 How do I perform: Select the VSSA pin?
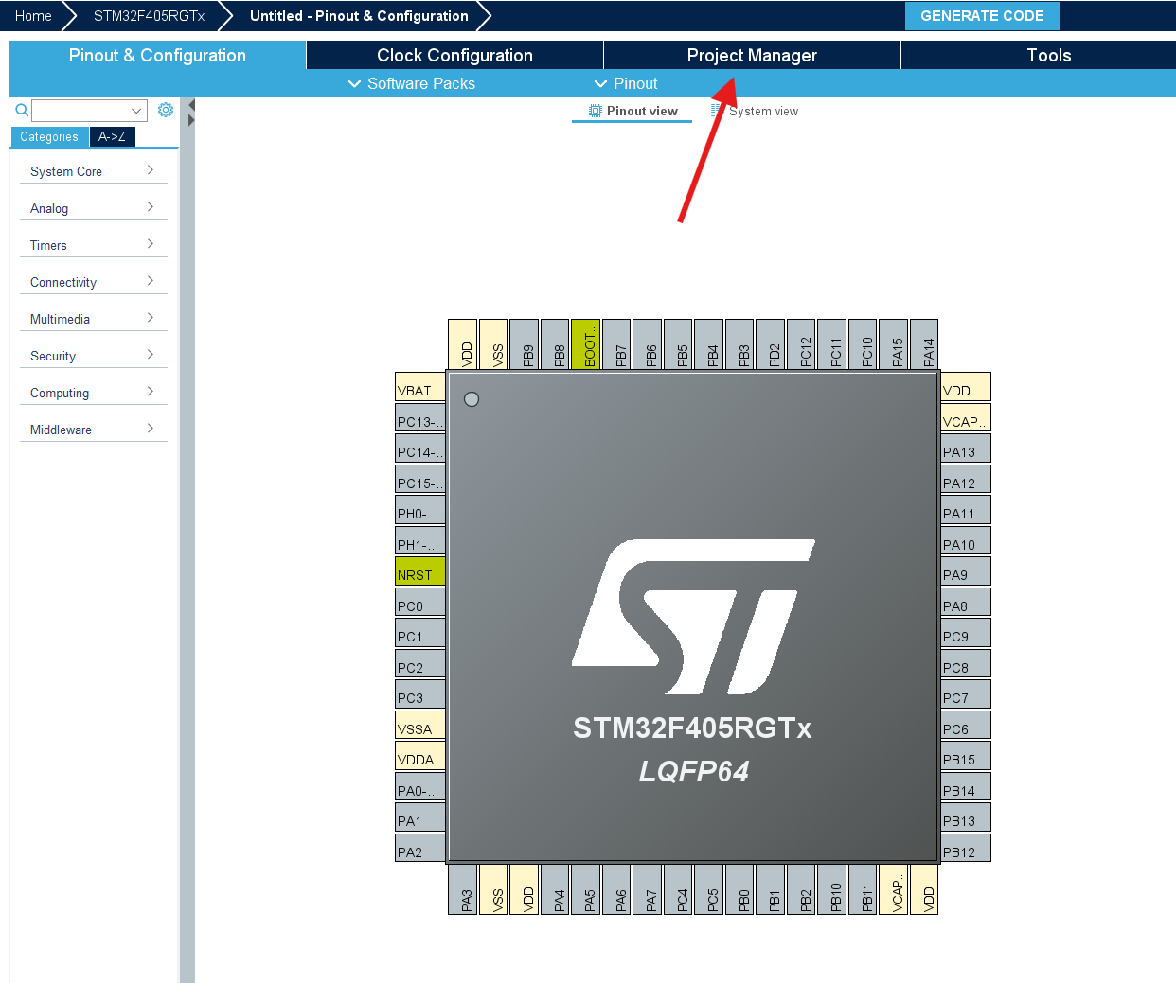pyautogui.click(x=420, y=726)
